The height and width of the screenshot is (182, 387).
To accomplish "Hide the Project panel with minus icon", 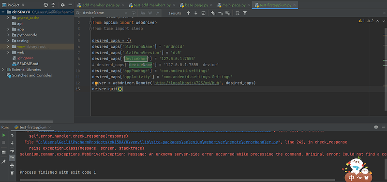I will click(70, 5).
